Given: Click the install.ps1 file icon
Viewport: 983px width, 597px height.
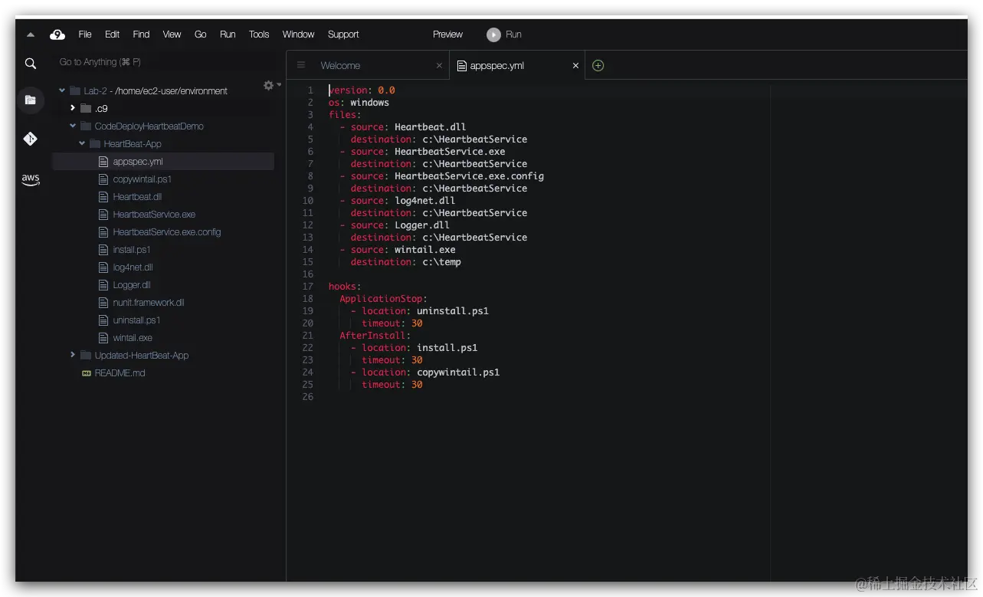Looking at the screenshot, I should click(104, 250).
